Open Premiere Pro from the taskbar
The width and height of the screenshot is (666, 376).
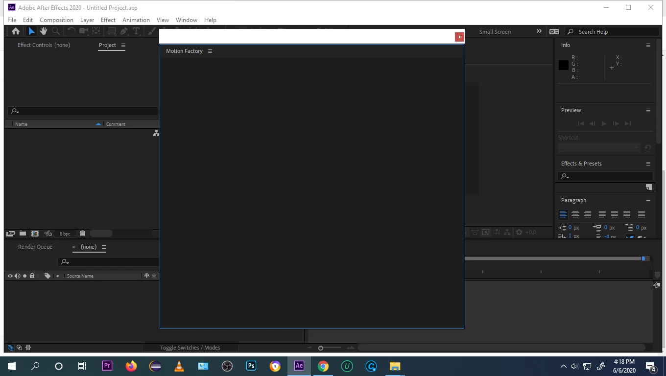[x=107, y=366]
